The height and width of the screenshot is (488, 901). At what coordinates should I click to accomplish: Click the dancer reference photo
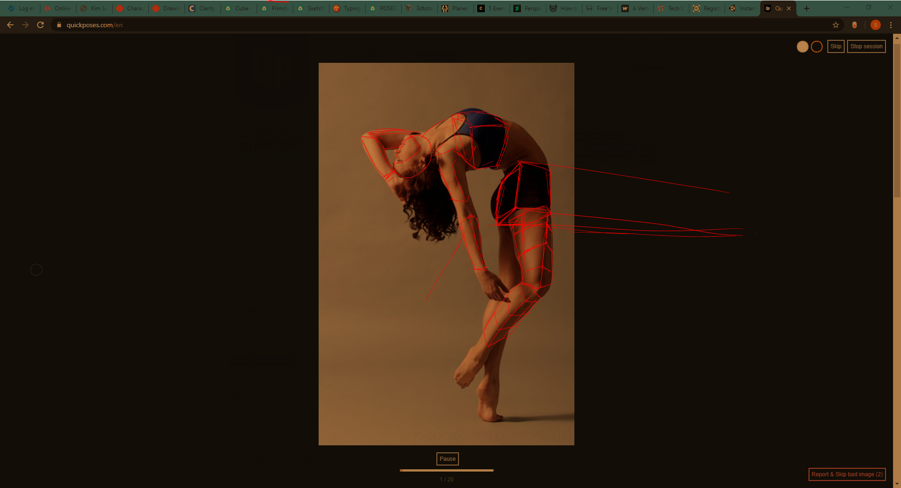pyautogui.click(x=446, y=375)
